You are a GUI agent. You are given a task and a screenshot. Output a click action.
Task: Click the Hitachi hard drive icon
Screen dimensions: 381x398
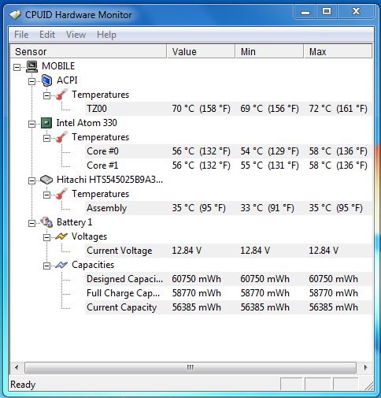pos(46,180)
